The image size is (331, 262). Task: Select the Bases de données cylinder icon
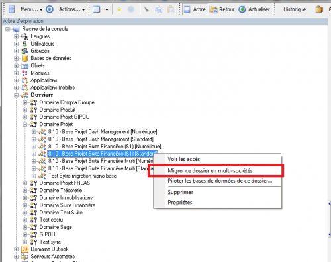coord(24,58)
